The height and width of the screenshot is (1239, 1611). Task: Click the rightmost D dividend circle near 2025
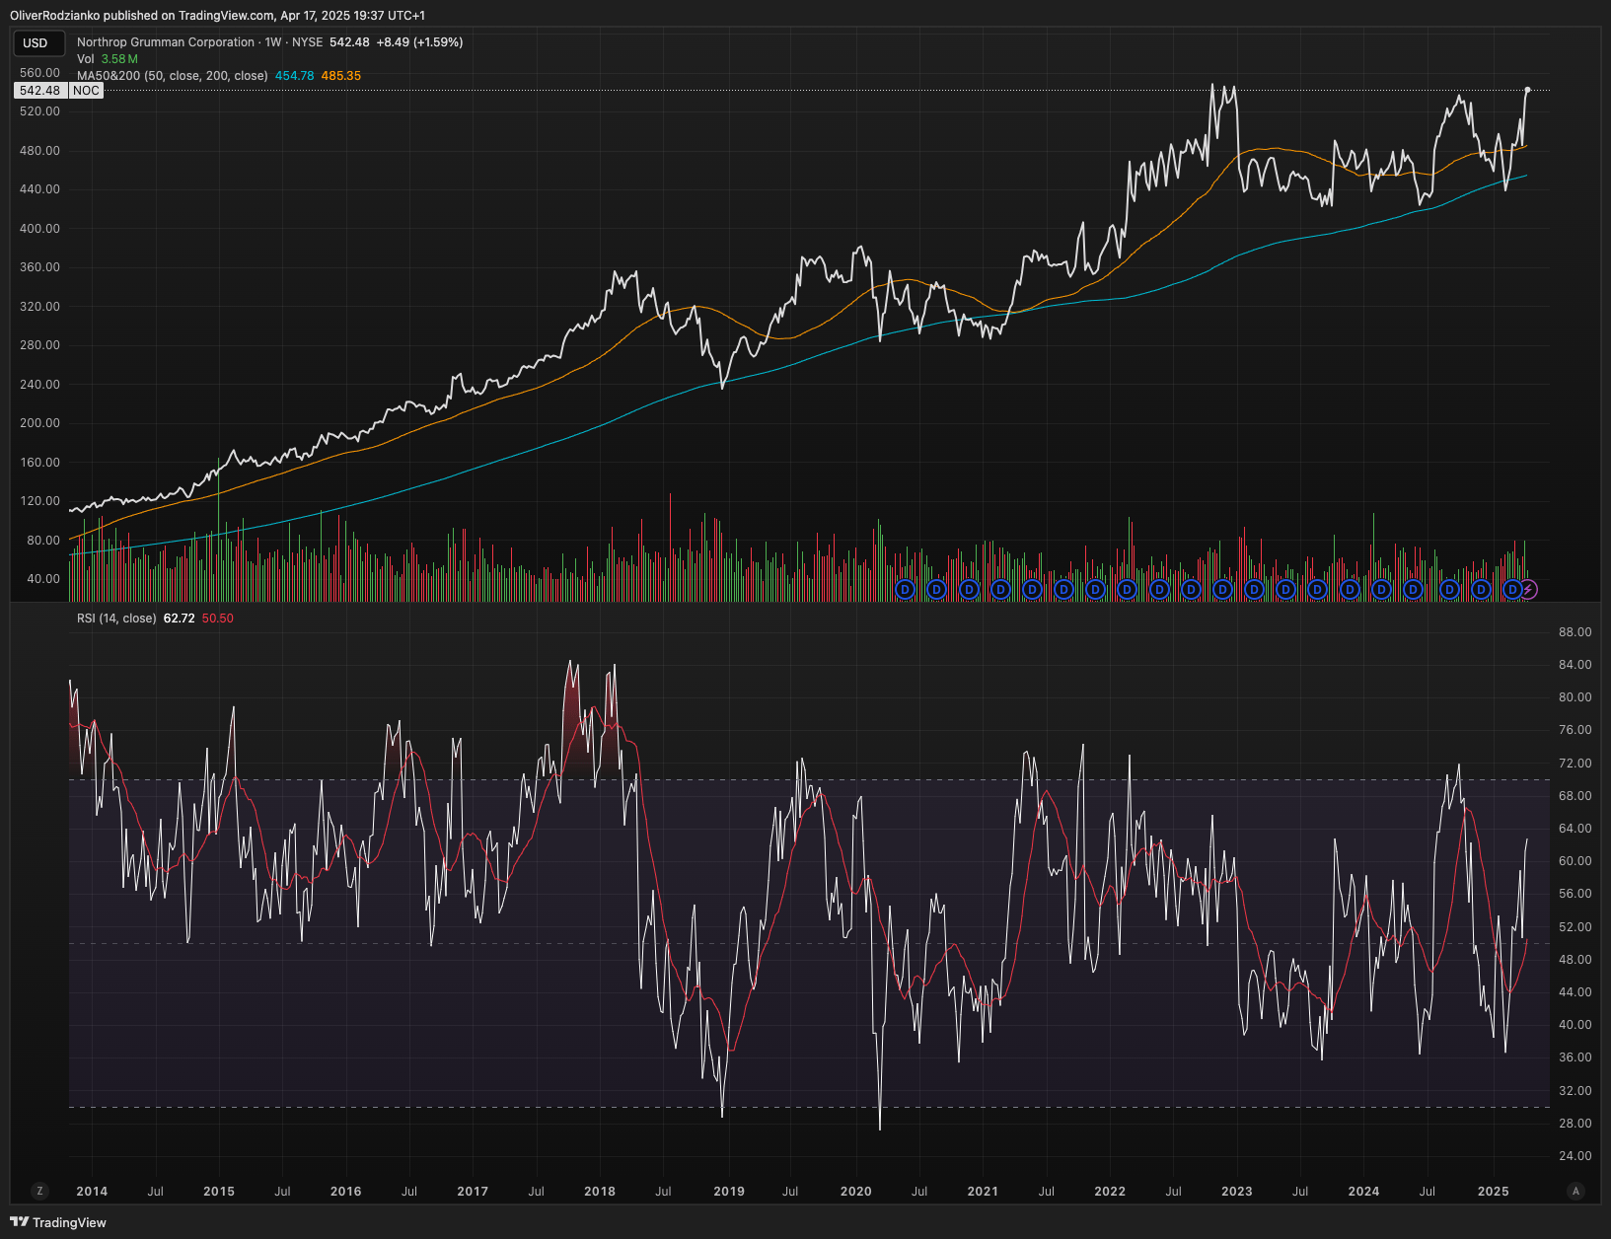pos(1512,589)
